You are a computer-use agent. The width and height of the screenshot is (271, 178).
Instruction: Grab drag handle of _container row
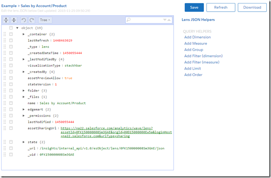tap(5, 34)
